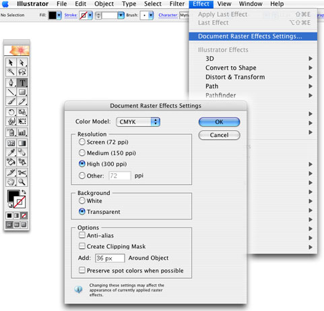The width and height of the screenshot is (324, 311).
Task: Choose the Rotate tool
Action: tap(11, 112)
